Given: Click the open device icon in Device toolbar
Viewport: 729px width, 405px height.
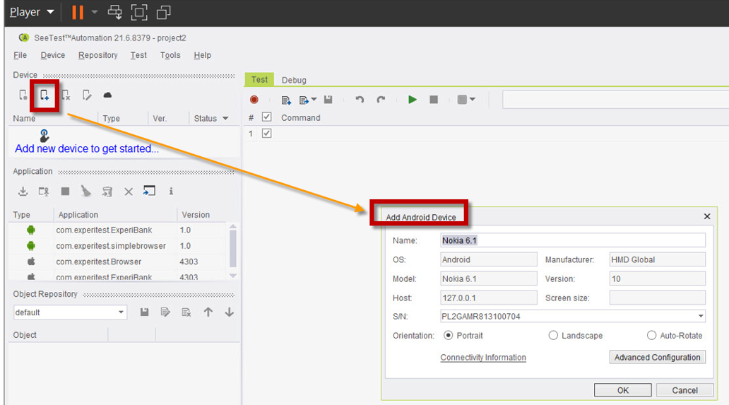Looking at the screenshot, I should click(x=23, y=95).
